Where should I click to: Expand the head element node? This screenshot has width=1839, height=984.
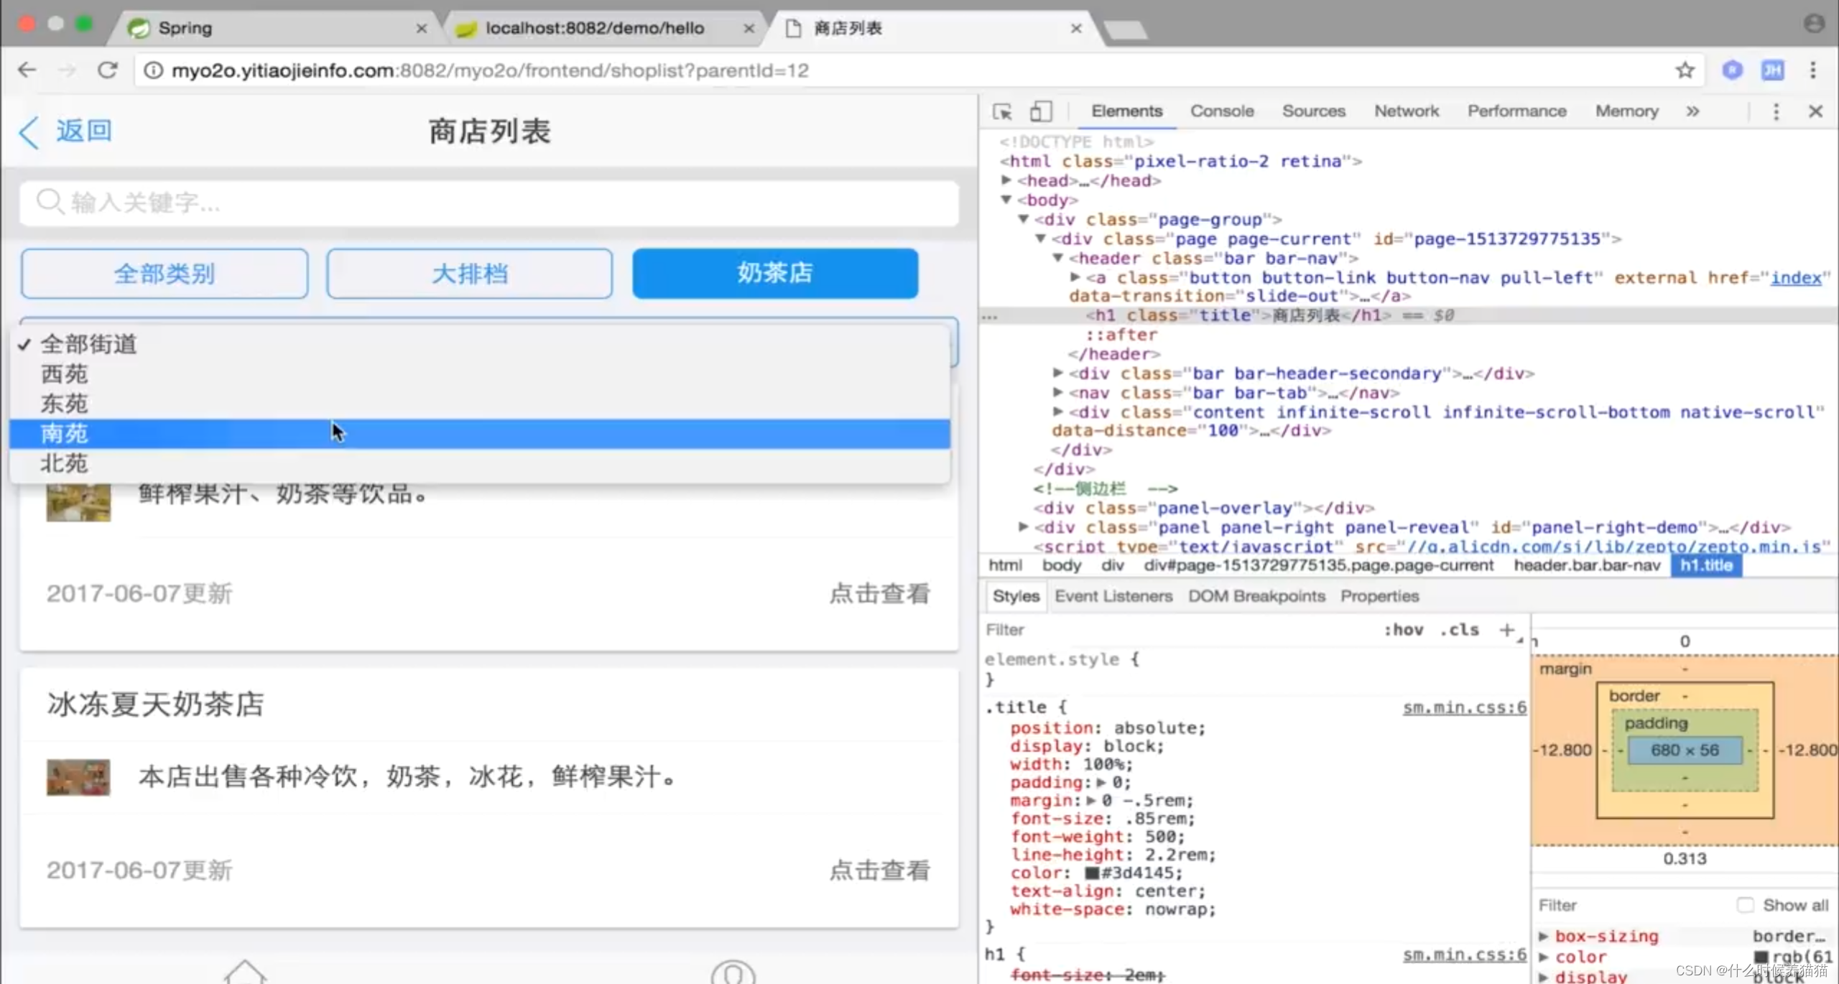point(1006,180)
